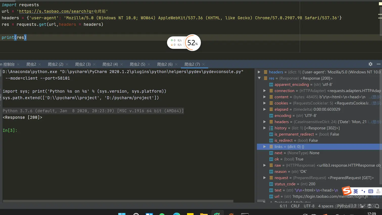The width and height of the screenshot is (382, 215).
Task: Click the console horizontal scrollbar
Action: tap(118, 201)
